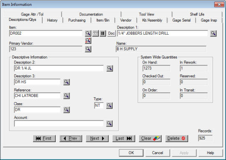The image size is (226, 160).
Task: Click lookup icon beside Class field
Action: [67, 110]
